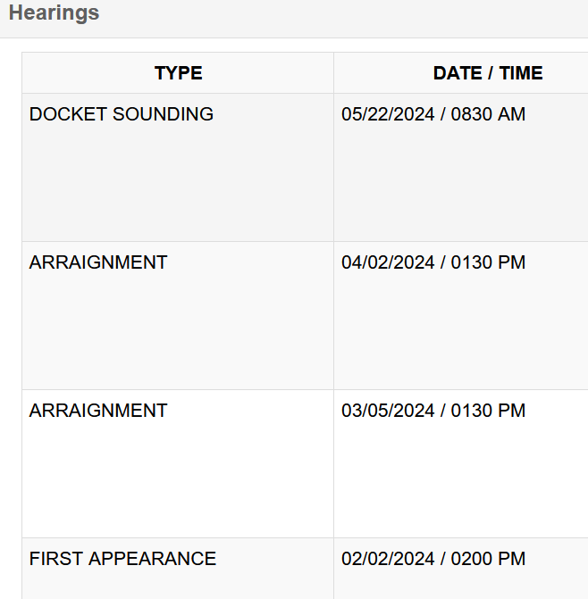The height and width of the screenshot is (599, 588).
Task: Click 0130 PM time on 04/02/2024 row
Action: (x=487, y=262)
